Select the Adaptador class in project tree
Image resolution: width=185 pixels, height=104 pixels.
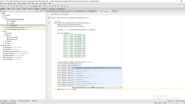(x=13, y=21)
